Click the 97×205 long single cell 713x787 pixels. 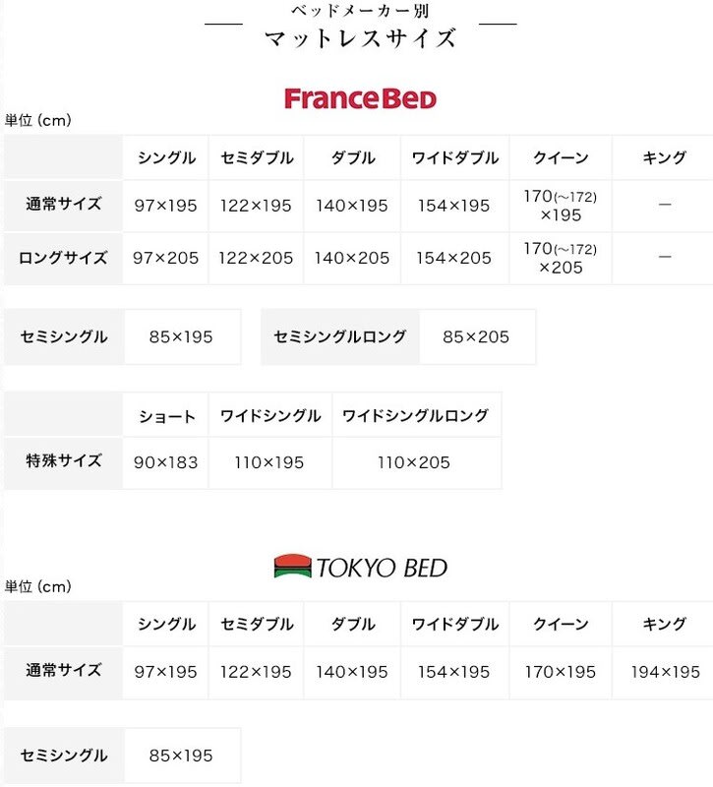166,258
